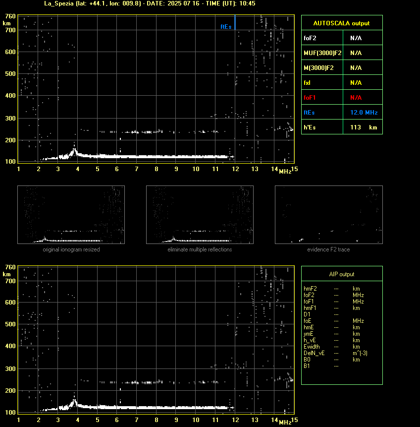Click the Ewidth row in AIP output

[x=332, y=347]
